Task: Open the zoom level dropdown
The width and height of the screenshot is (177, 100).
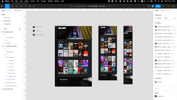Action: tap(174, 6)
